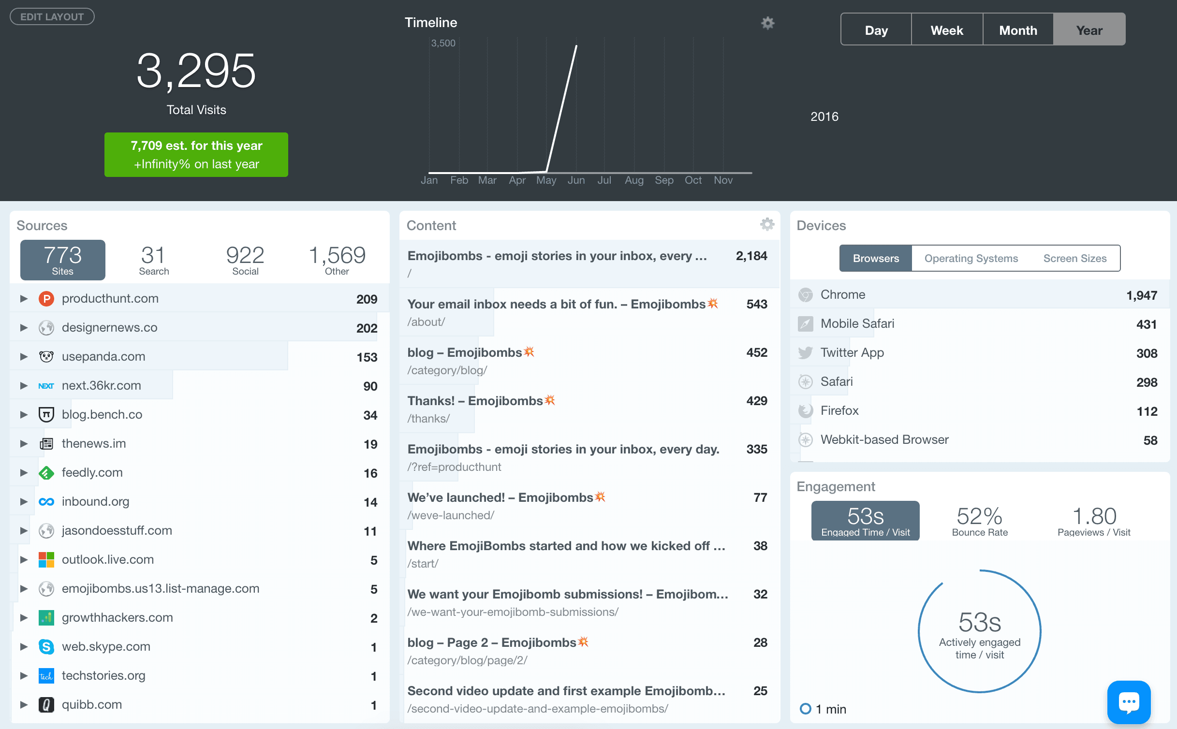Click the Feedly source icon
The image size is (1177, 729).
46,473
